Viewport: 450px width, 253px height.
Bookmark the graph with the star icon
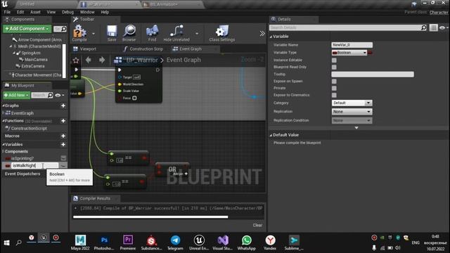click(76, 60)
